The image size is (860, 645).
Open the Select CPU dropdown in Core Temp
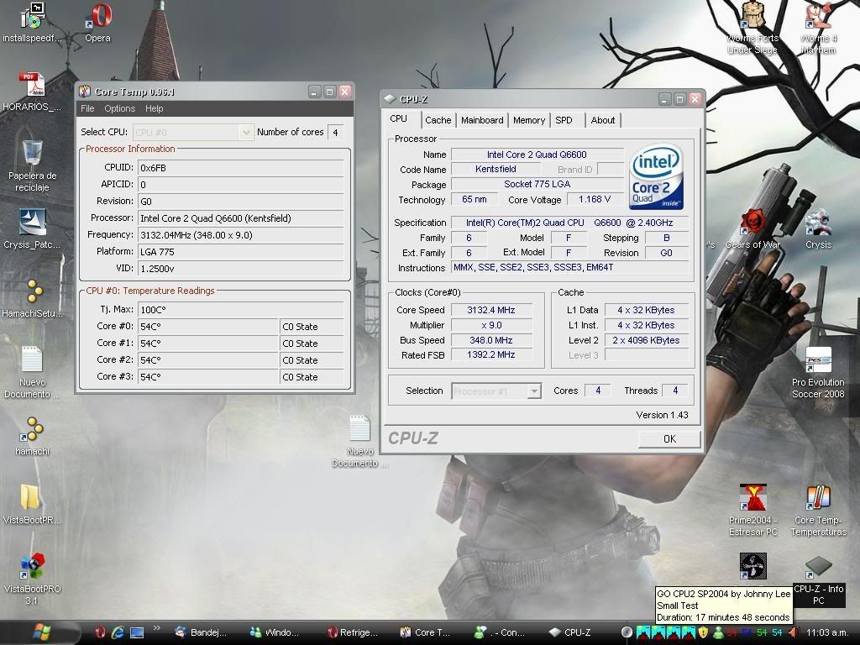246,132
